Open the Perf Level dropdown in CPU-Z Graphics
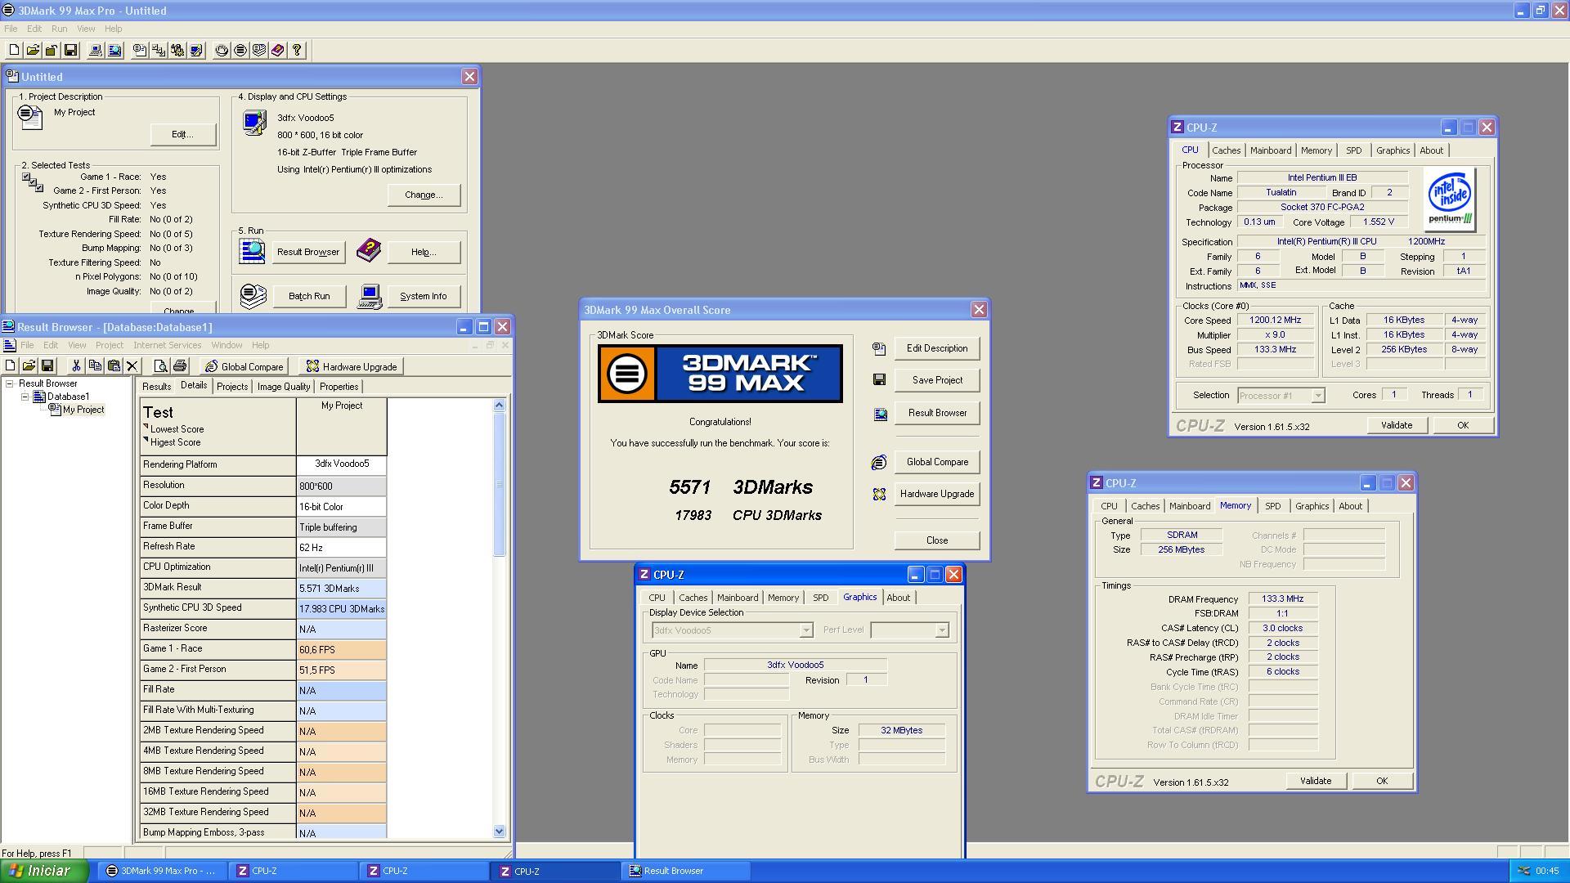 (941, 630)
